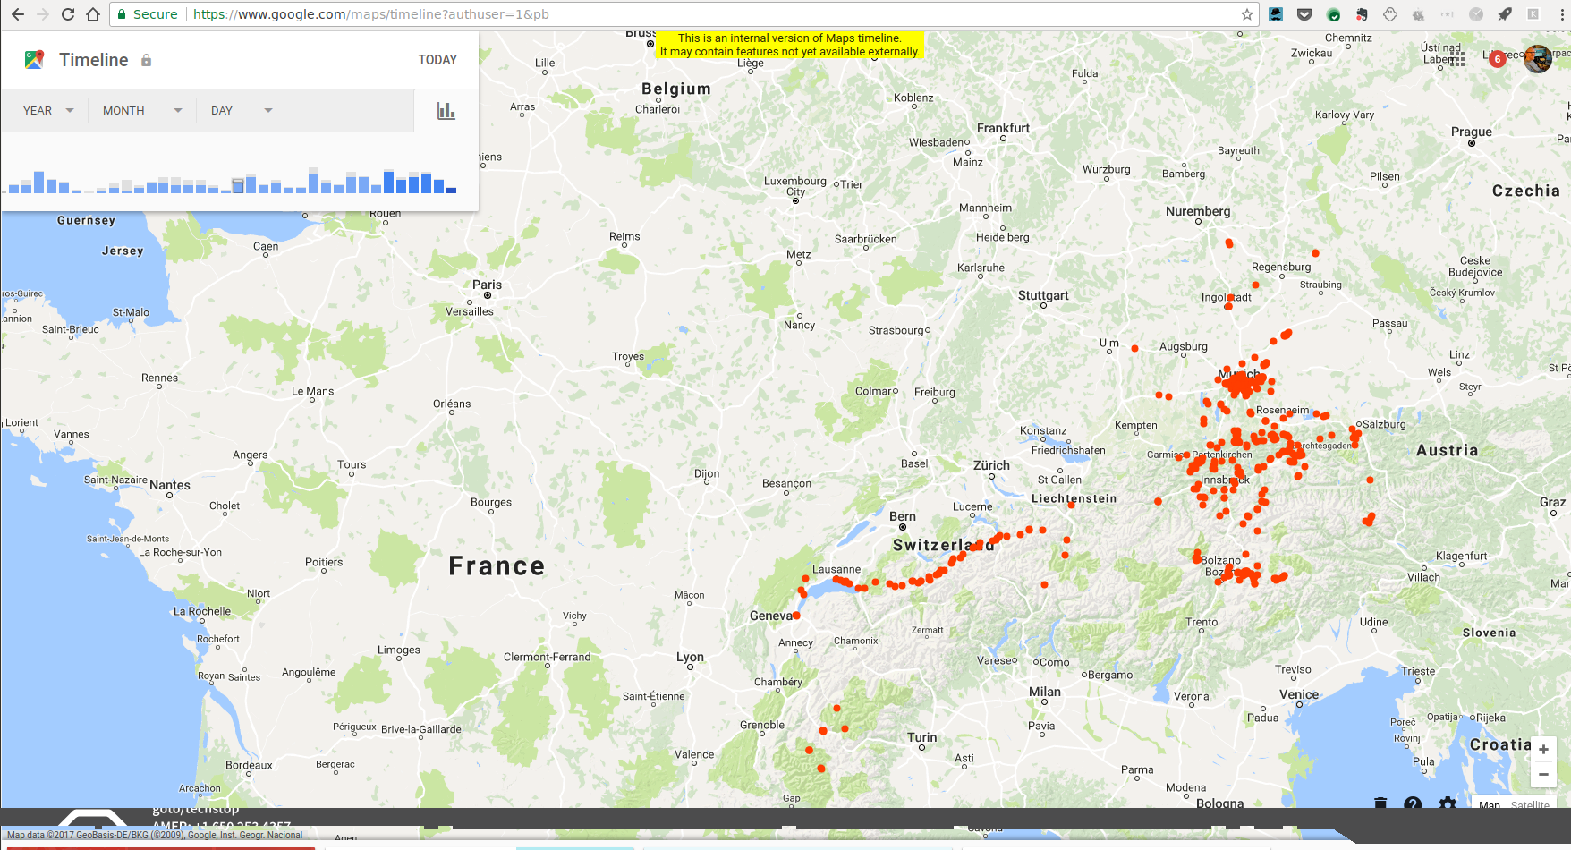This screenshot has height=850, width=1571.
Task: Click the Stuttgart city label
Action: tap(1043, 295)
